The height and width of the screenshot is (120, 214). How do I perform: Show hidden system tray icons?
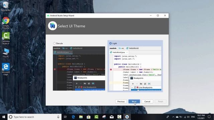[173, 117]
